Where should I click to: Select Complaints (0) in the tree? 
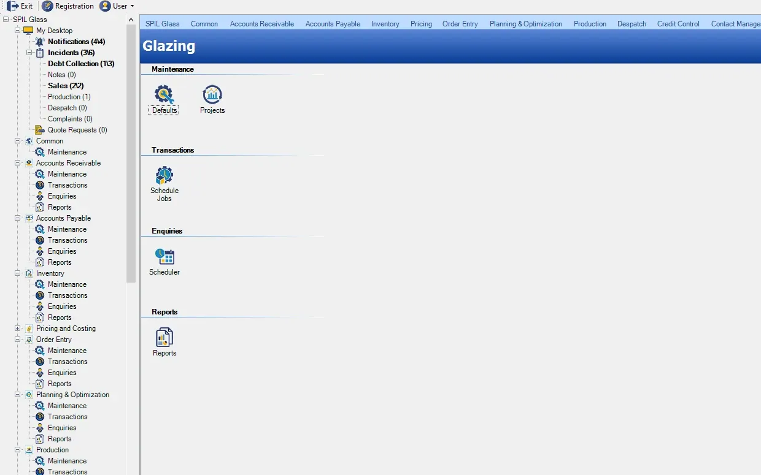click(x=70, y=119)
